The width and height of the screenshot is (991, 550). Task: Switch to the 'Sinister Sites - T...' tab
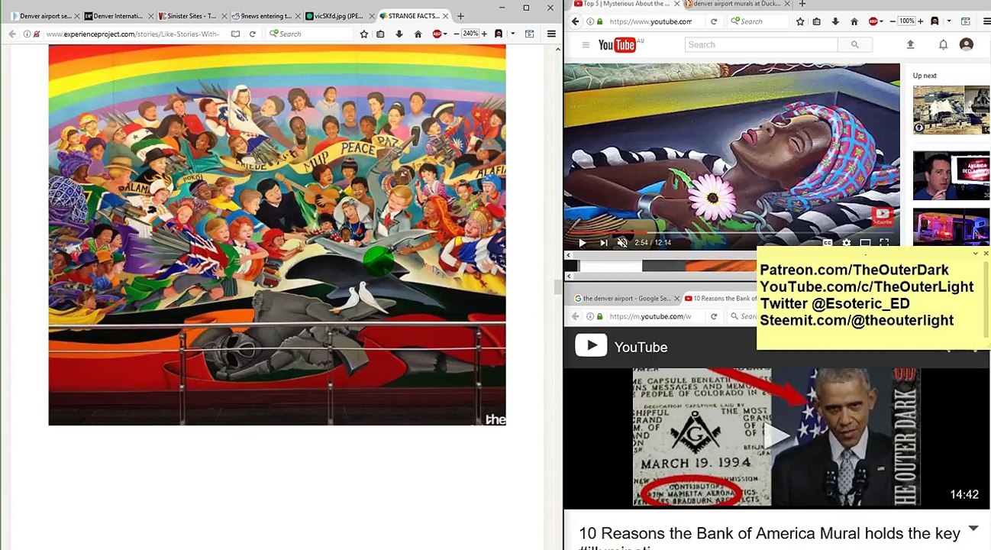pos(192,16)
